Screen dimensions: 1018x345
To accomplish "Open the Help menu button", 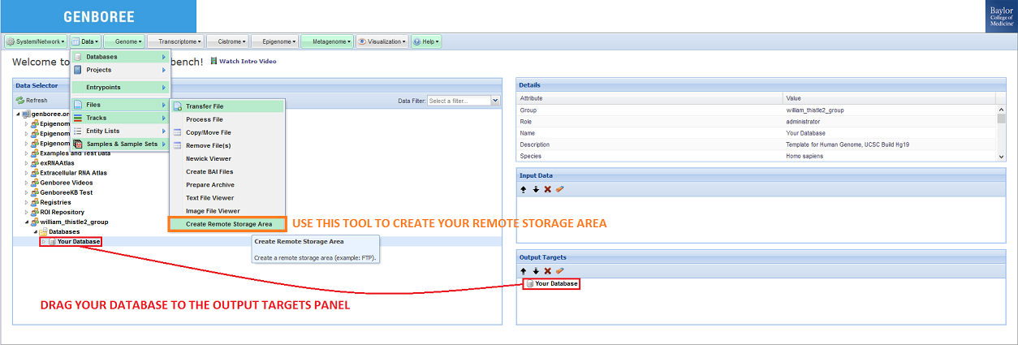I will (x=426, y=41).
